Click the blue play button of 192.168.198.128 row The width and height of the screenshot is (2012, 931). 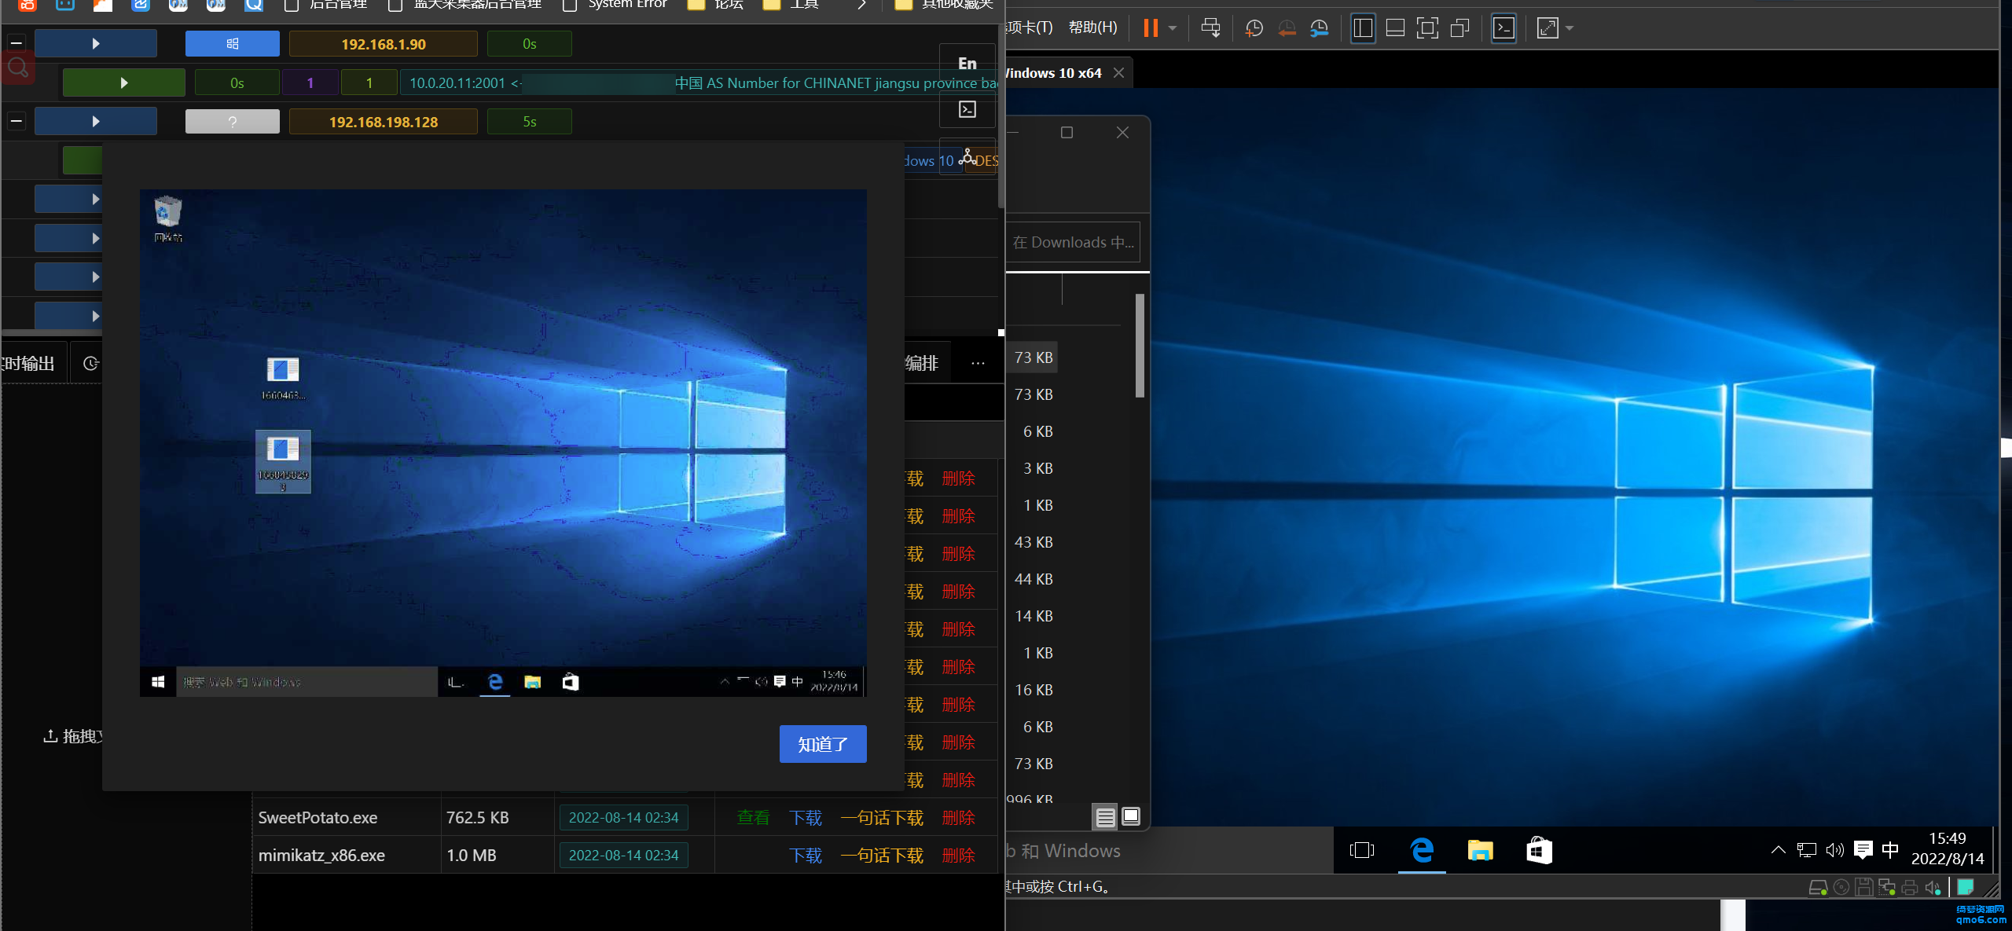[96, 121]
